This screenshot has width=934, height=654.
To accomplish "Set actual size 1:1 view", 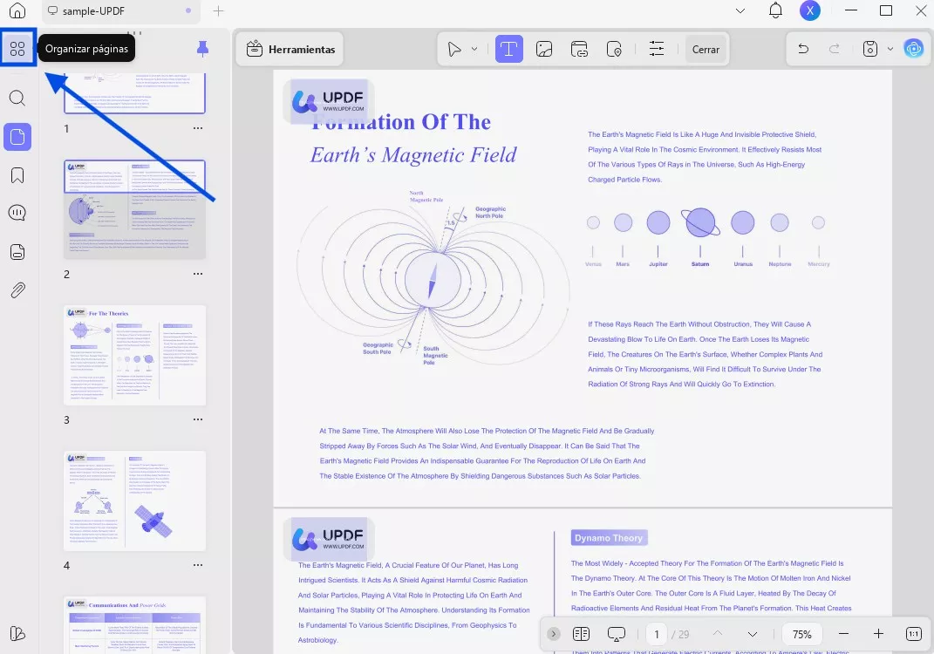I will pyautogui.click(x=913, y=634).
